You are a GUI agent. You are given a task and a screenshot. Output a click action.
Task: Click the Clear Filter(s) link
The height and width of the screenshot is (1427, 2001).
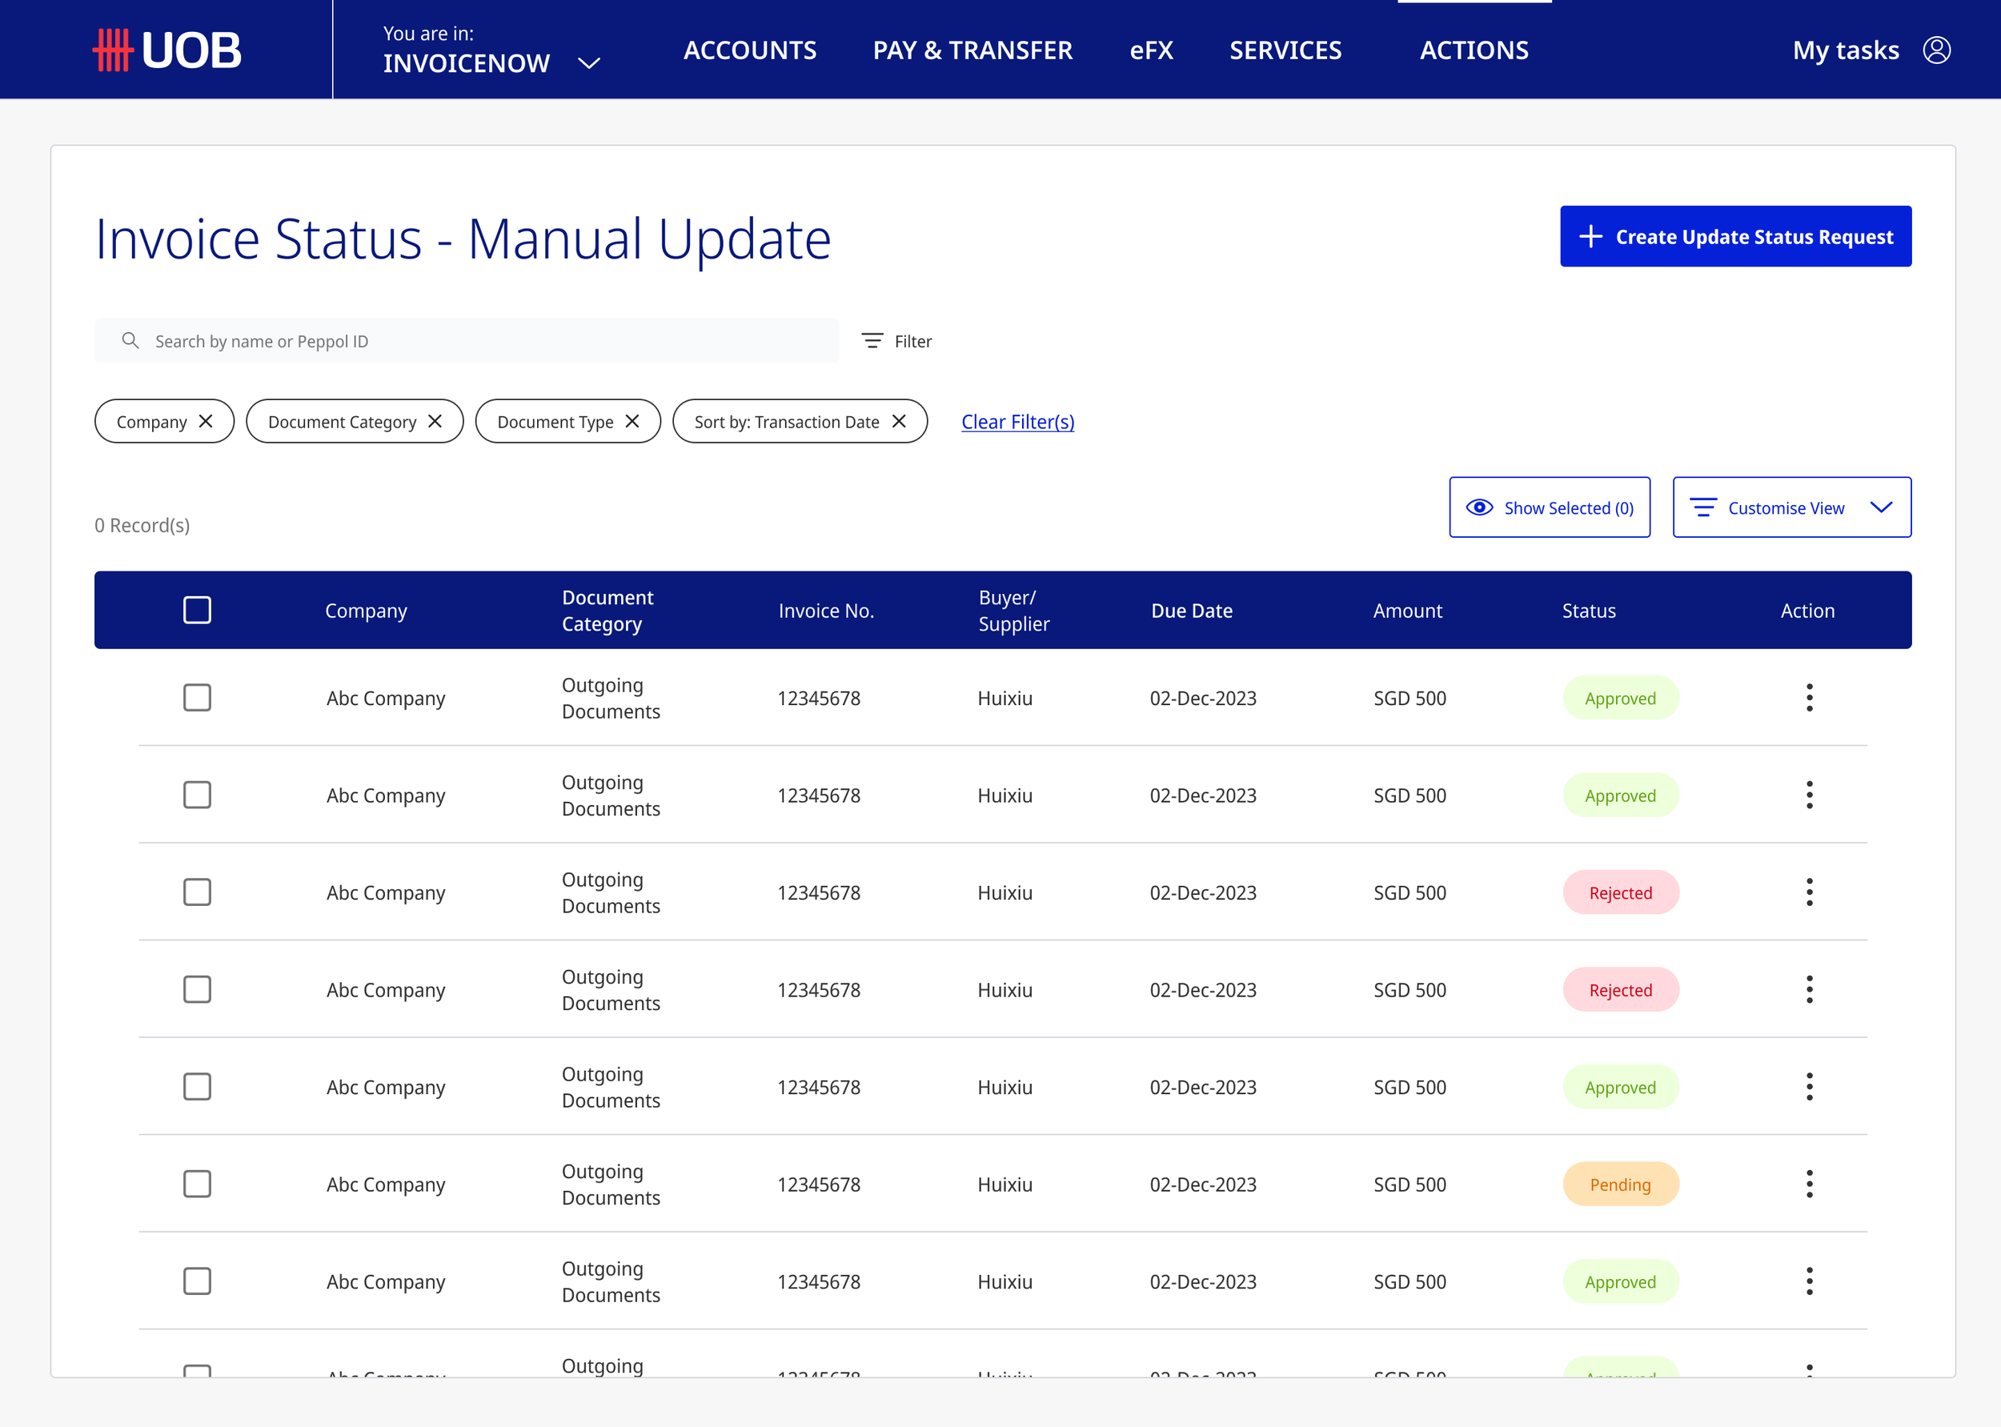[x=1017, y=422]
